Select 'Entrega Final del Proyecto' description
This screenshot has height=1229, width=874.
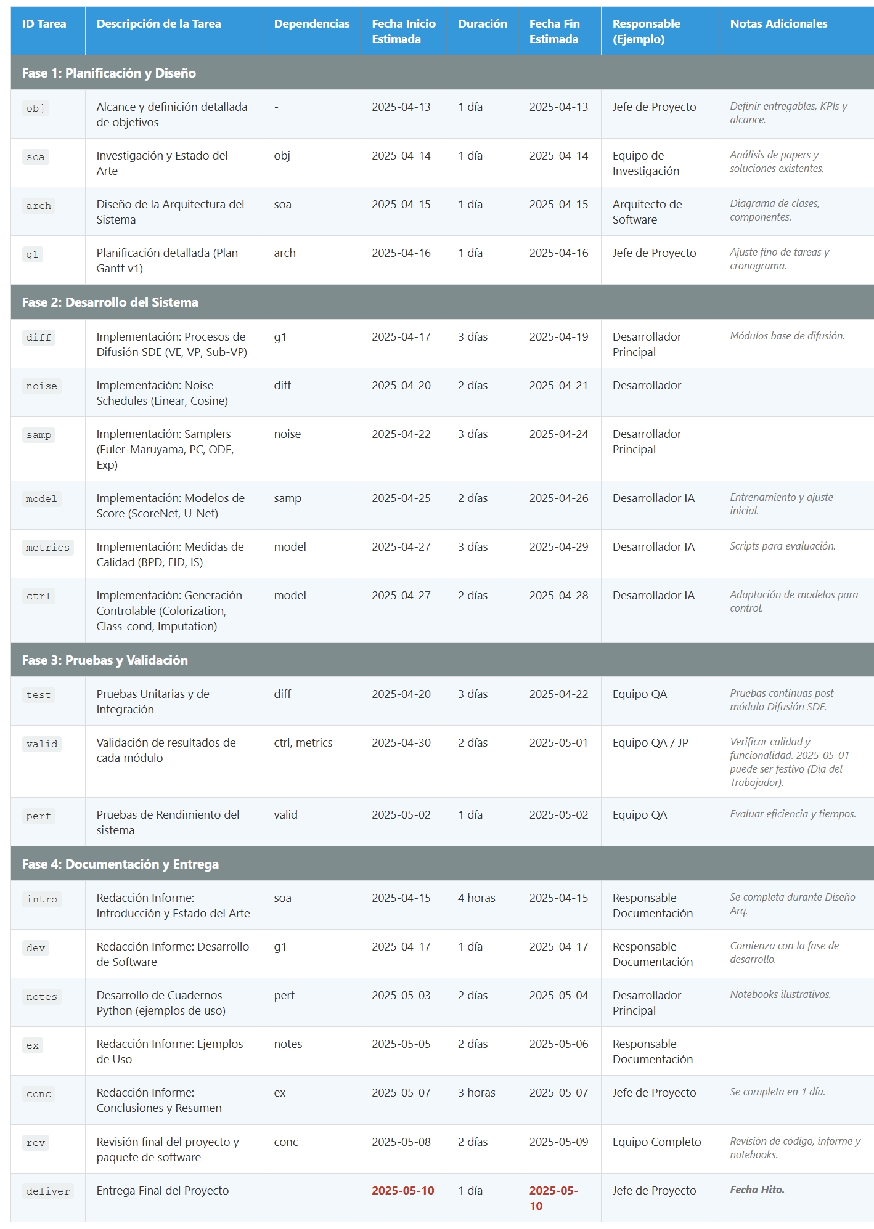[x=163, y=1191]
